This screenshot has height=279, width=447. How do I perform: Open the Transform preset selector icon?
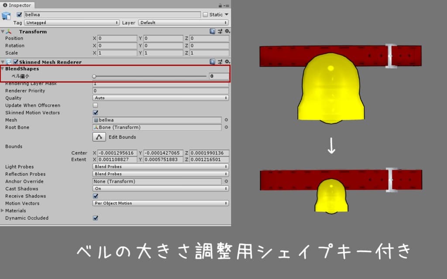(220, 31)
